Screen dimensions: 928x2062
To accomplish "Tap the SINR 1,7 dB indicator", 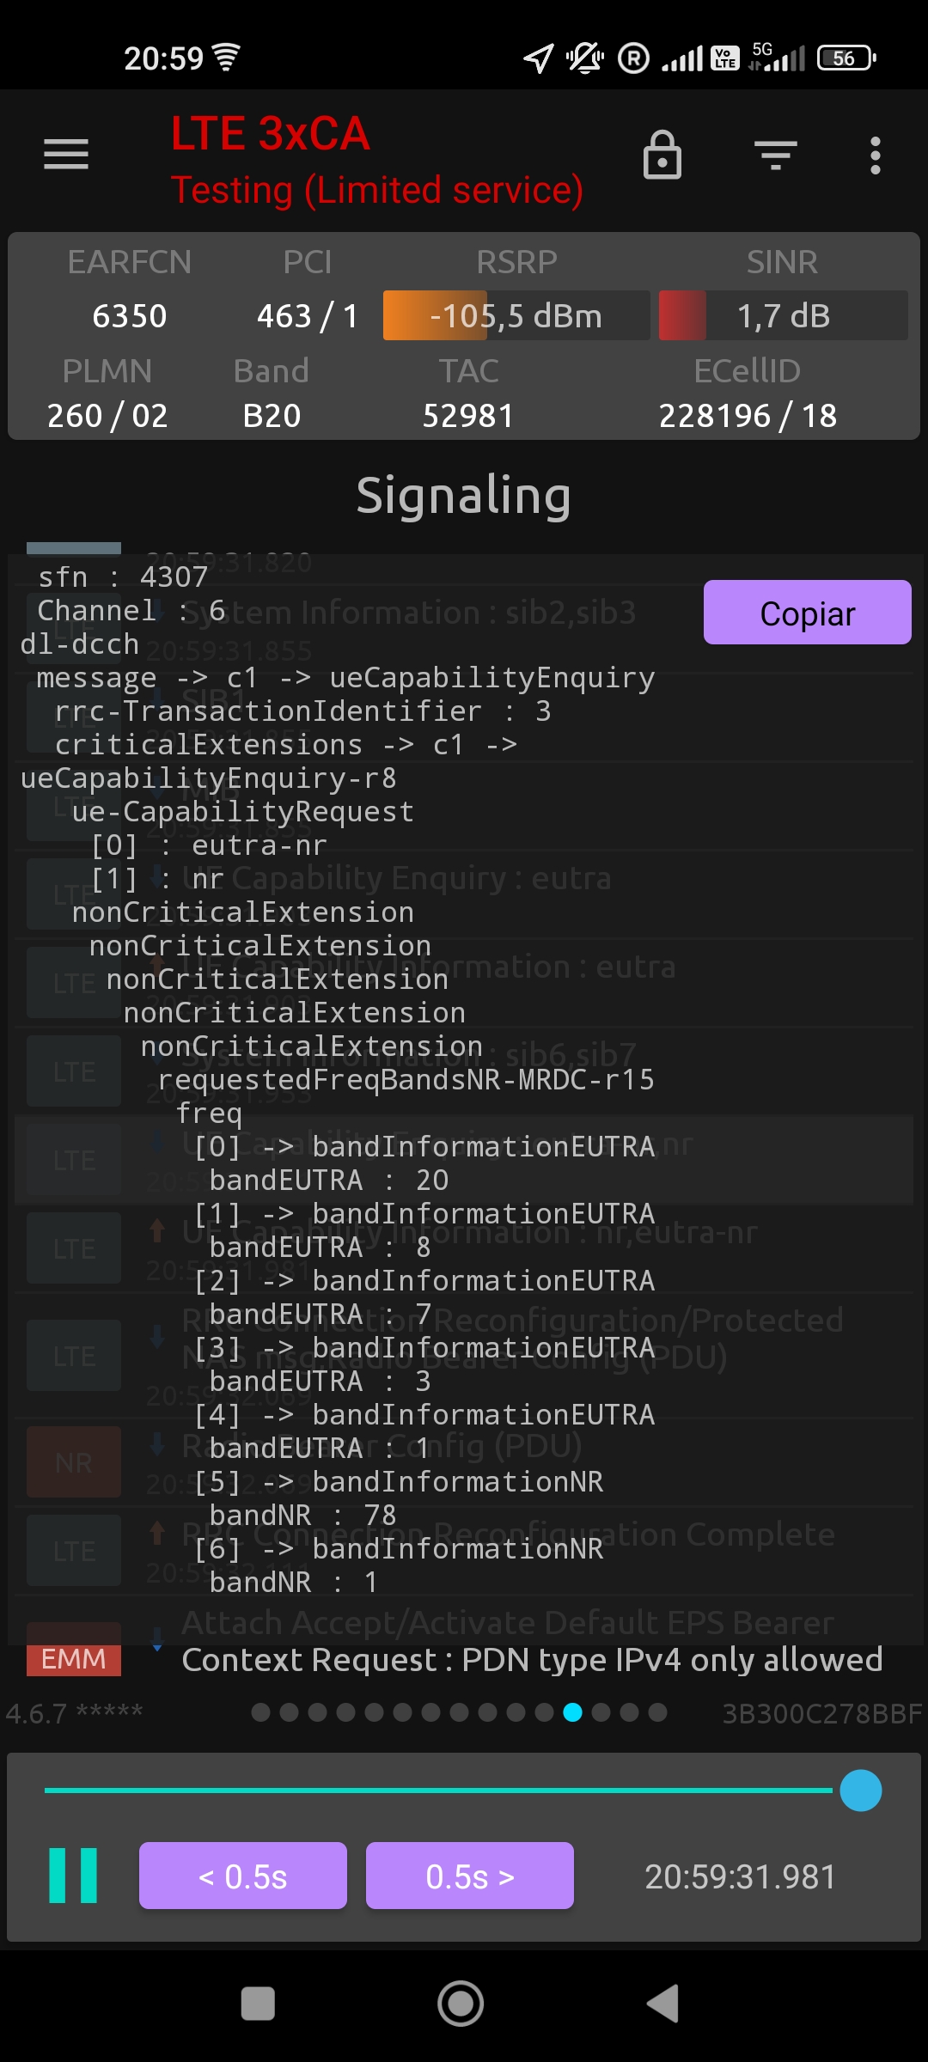I will [x=783, y=315].
